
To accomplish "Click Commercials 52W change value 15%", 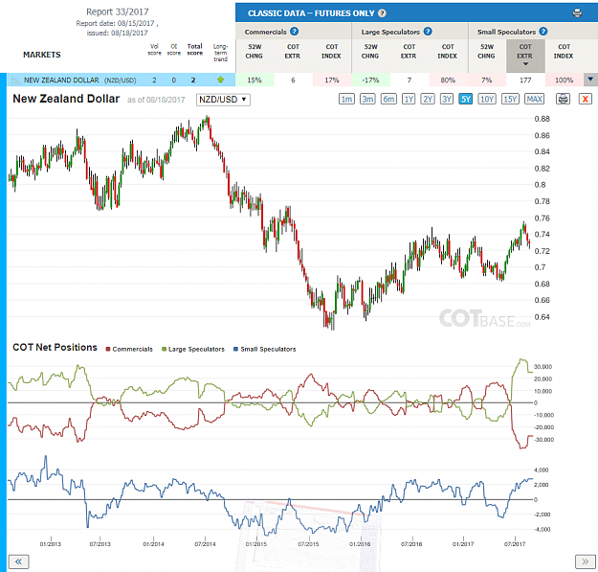I will click(x=255, y=80).
